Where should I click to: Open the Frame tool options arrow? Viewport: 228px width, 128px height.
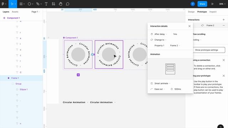24,4
